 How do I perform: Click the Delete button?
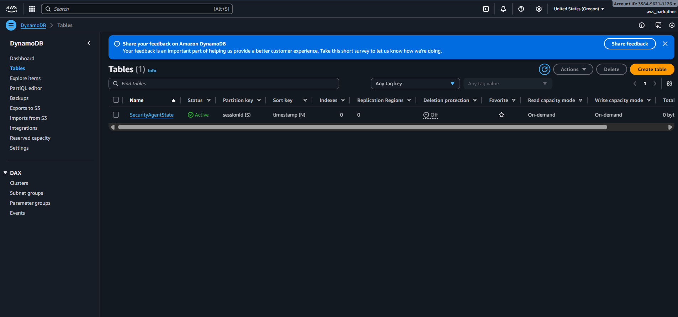(611, 69)
